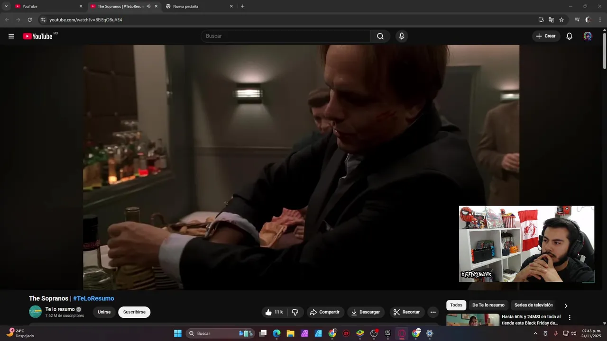
Task: Open File Explorer from the taskbar
Action: (291, 333)
